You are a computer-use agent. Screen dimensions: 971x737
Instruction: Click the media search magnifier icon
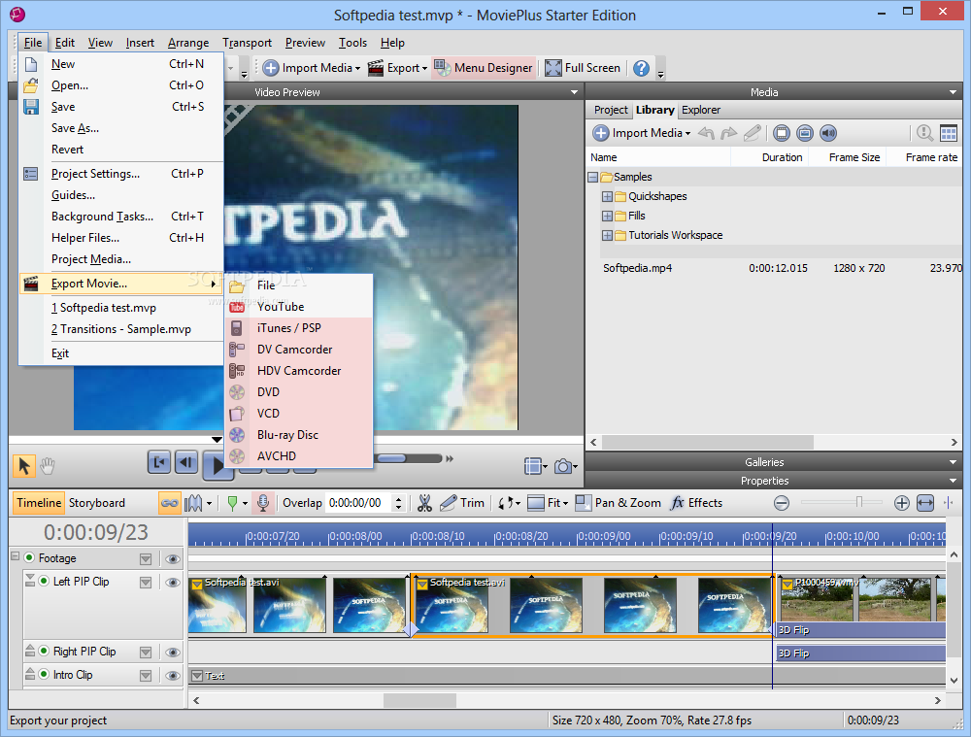click(x=924, y=132)
